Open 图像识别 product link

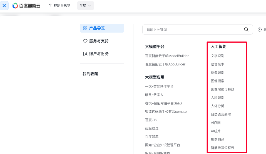217,73
